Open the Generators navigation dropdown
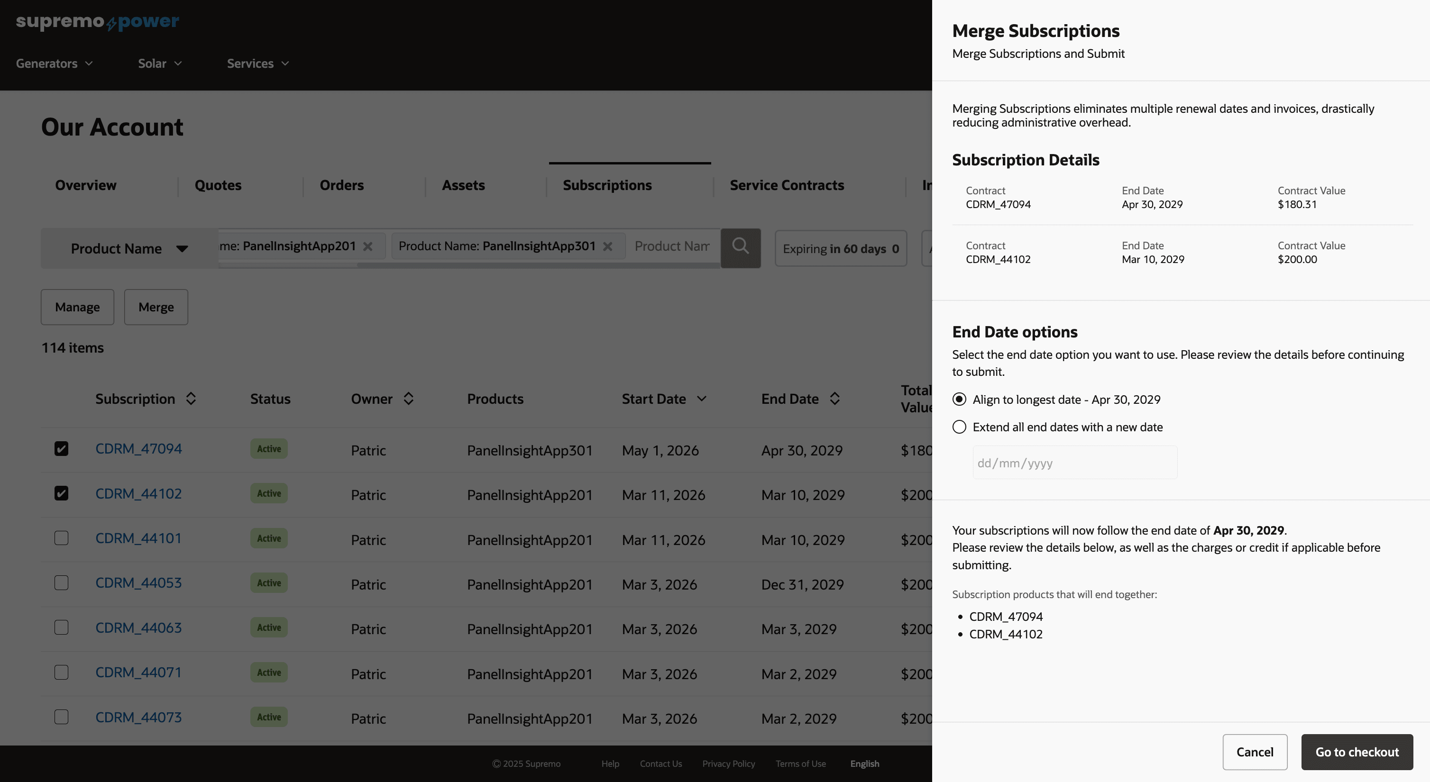 pos(55,63)
